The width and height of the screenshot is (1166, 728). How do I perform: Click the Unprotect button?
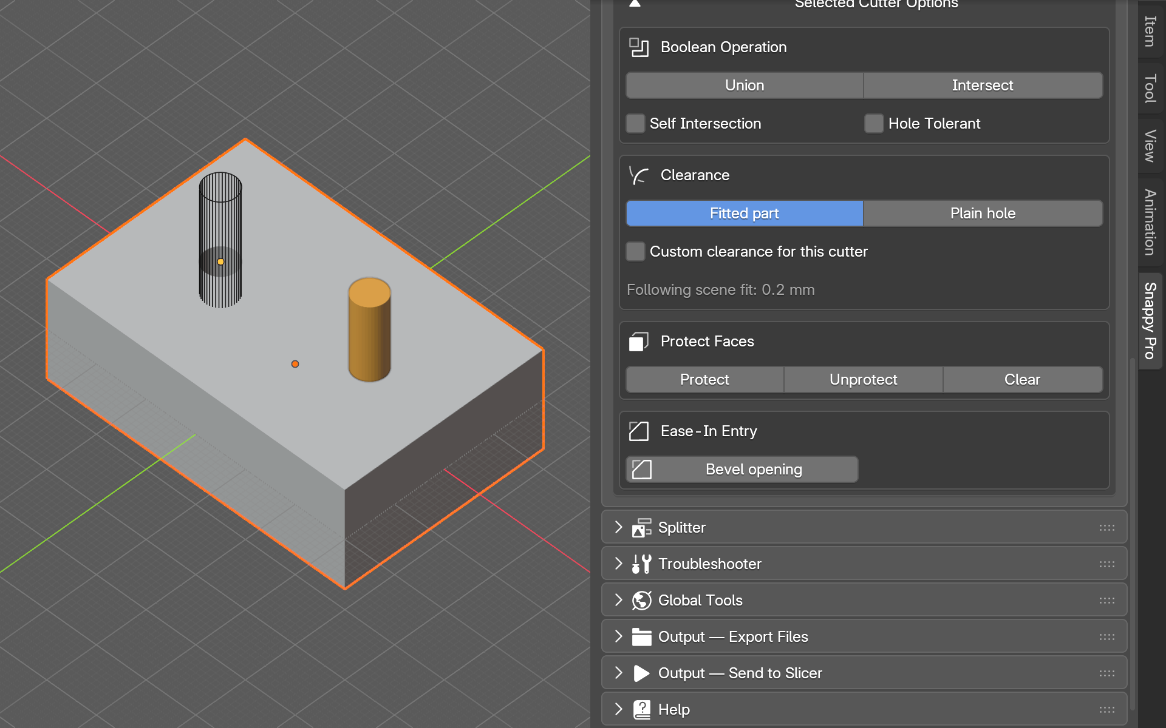click(x=863, y=380)
